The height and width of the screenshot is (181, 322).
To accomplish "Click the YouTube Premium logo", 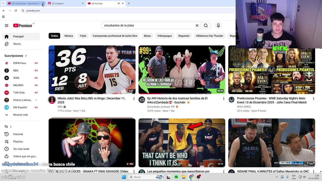I will point(23,25).
